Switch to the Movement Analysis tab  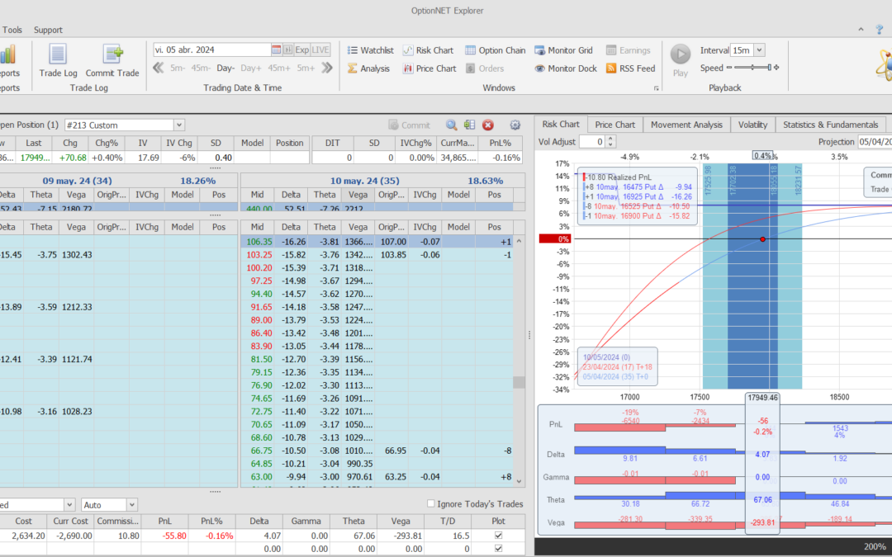(x=686, y=125)
